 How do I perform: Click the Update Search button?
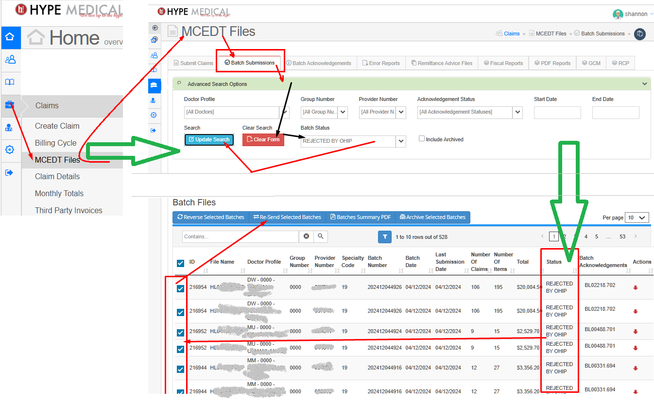[209, 139]
